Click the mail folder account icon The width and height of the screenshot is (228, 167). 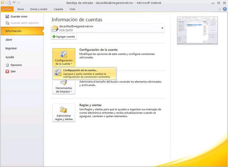(x=55, y=28)
